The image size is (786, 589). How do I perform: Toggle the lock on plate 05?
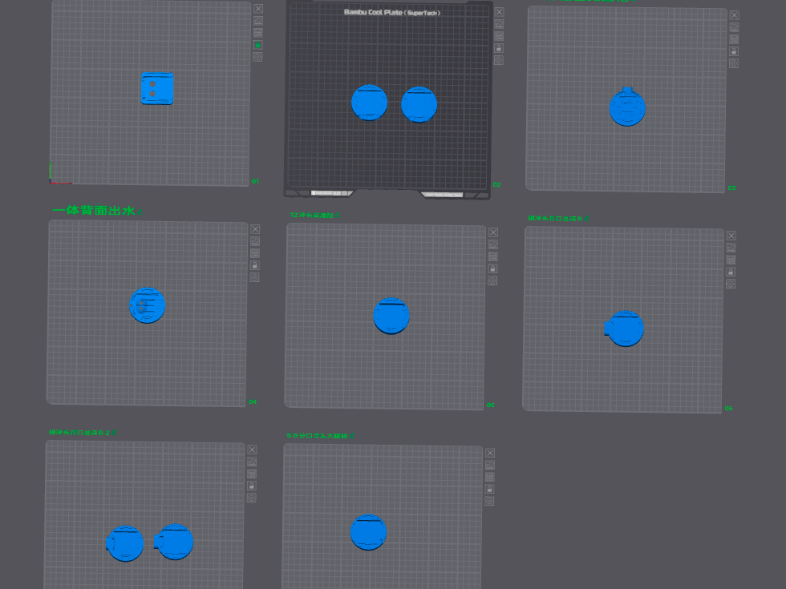click(x=493, y=268)
